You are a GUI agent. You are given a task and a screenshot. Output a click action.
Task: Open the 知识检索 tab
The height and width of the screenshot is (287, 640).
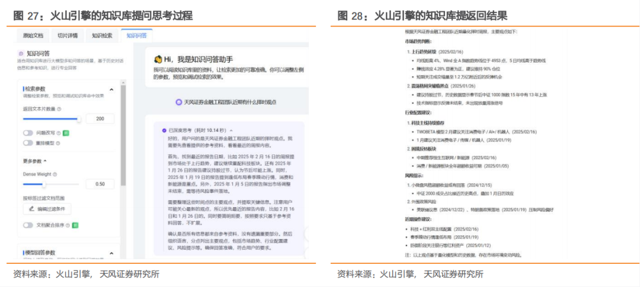pos(102,36)
